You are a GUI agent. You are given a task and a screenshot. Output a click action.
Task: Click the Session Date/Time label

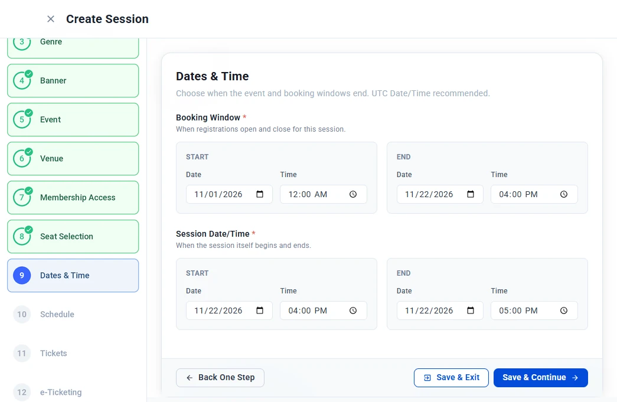(x=213, y=234)
